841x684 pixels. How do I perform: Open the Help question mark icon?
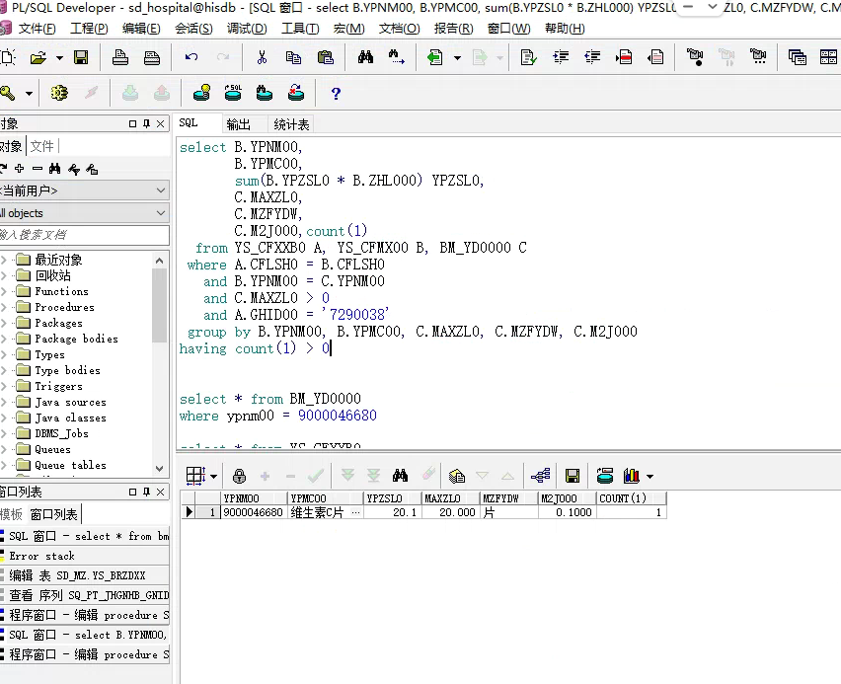pos(336,94)
